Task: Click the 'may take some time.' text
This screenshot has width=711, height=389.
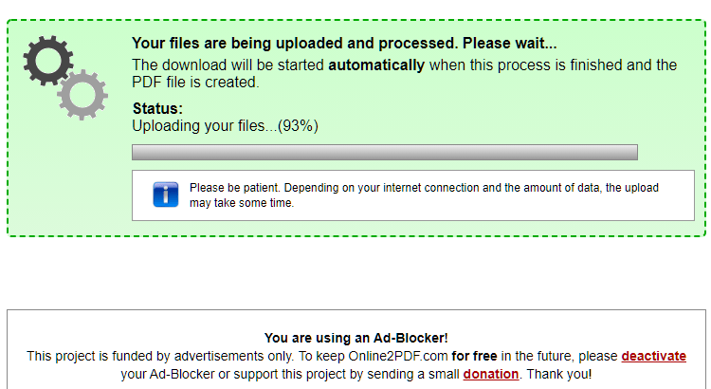Action: (x=242, y=203)
